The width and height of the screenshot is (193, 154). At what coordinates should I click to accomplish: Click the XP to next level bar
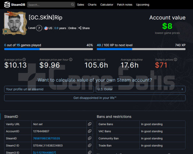(141, 49)
